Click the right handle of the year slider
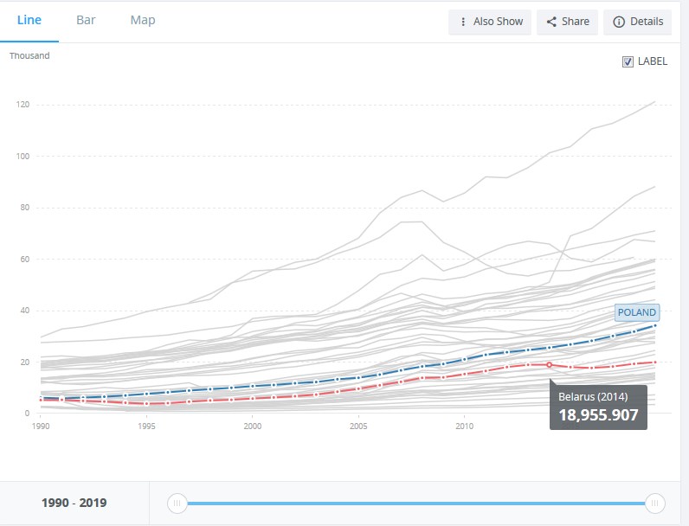The image size is (689, 526). click(655, 503)
